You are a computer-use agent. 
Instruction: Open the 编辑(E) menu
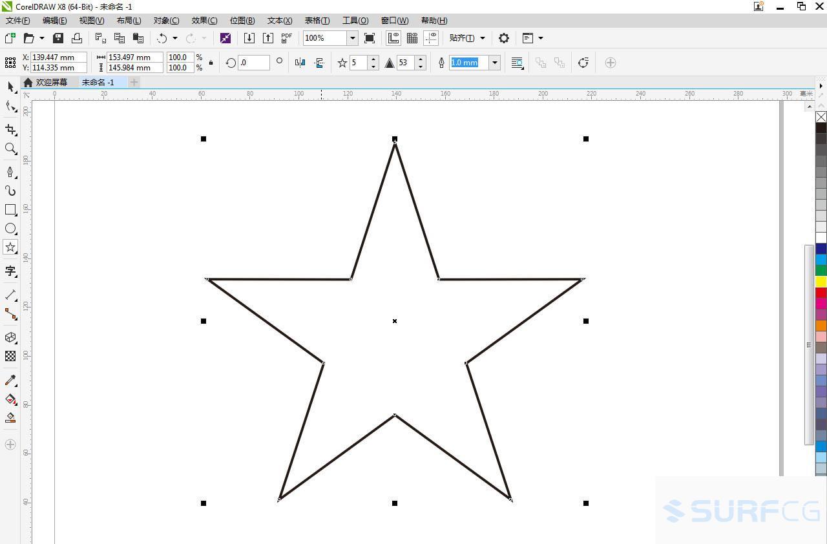point(55,21)
